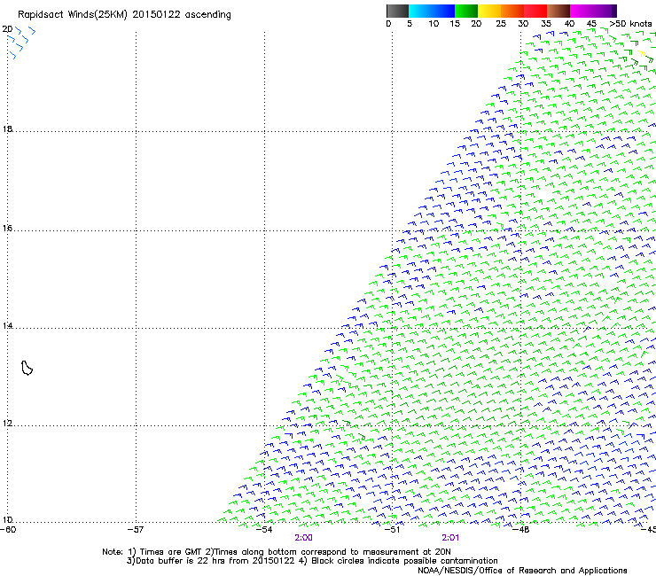Click the latitude axis label "16"
This screenshot has width=656, height=576.
(x=7, y=228)
